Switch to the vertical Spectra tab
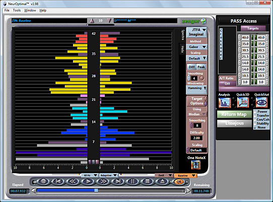The height and width of the screenshot is (202, 273). (183, 35)
